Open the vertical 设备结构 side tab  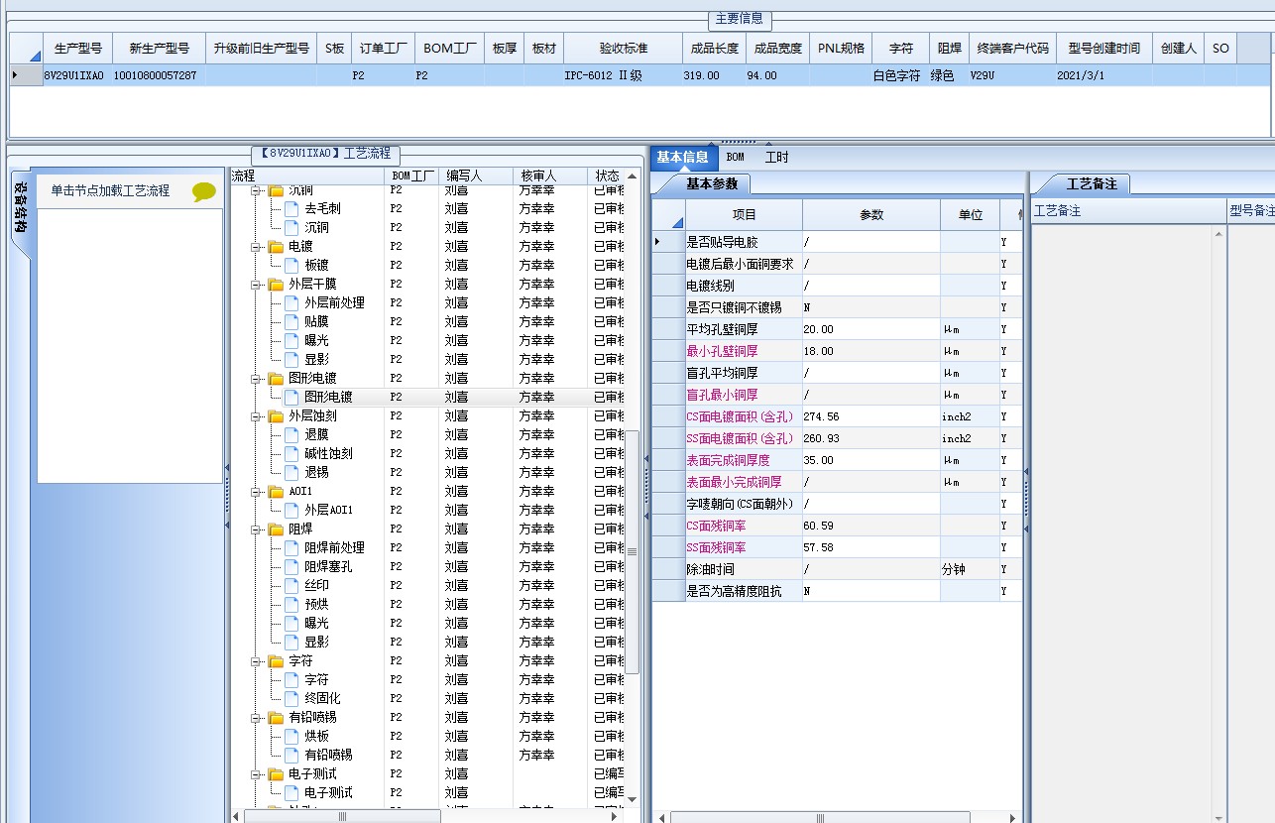20,208
